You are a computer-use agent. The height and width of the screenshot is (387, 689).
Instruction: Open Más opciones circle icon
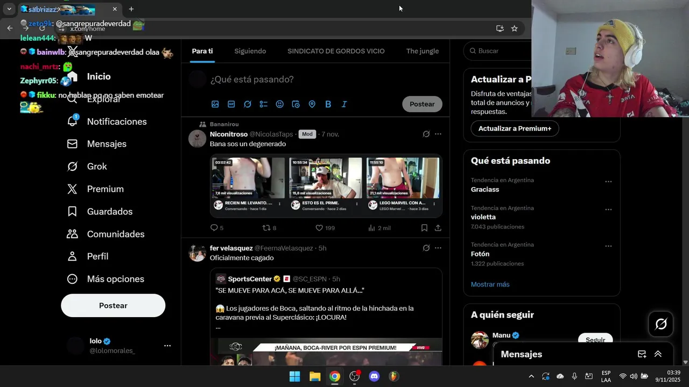click(72, 279)
